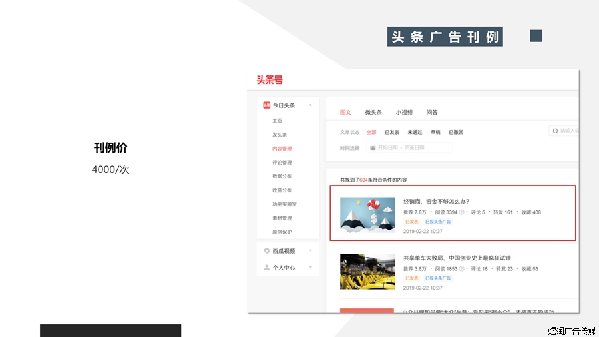Open 数据分析 in the sidebar
Image resolution: width=599 pixels, height=337 pixels.
pyautogui.click(x=282, y=176)
